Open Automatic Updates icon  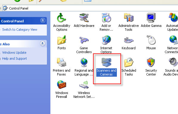173,17
